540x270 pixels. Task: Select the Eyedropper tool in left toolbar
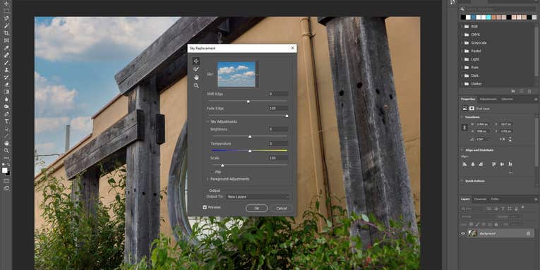[6, 48]
